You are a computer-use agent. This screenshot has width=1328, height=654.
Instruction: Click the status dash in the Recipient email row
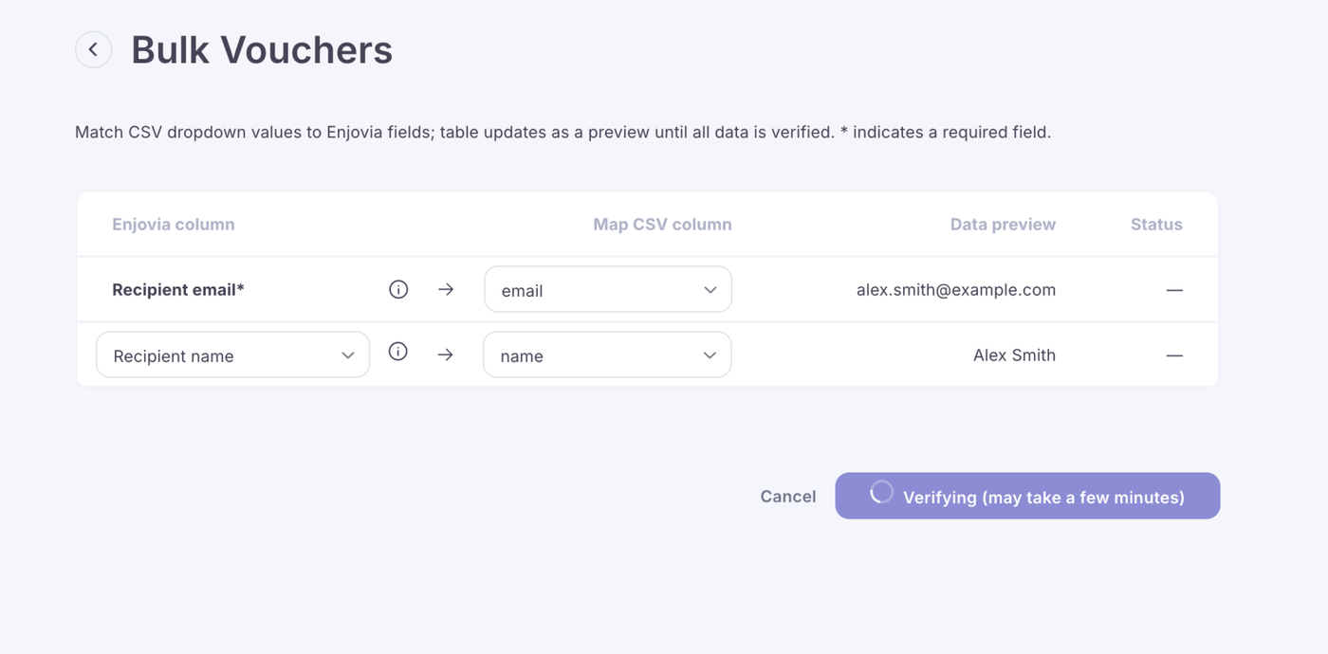pyautogui.click(x=1174, y=290)
